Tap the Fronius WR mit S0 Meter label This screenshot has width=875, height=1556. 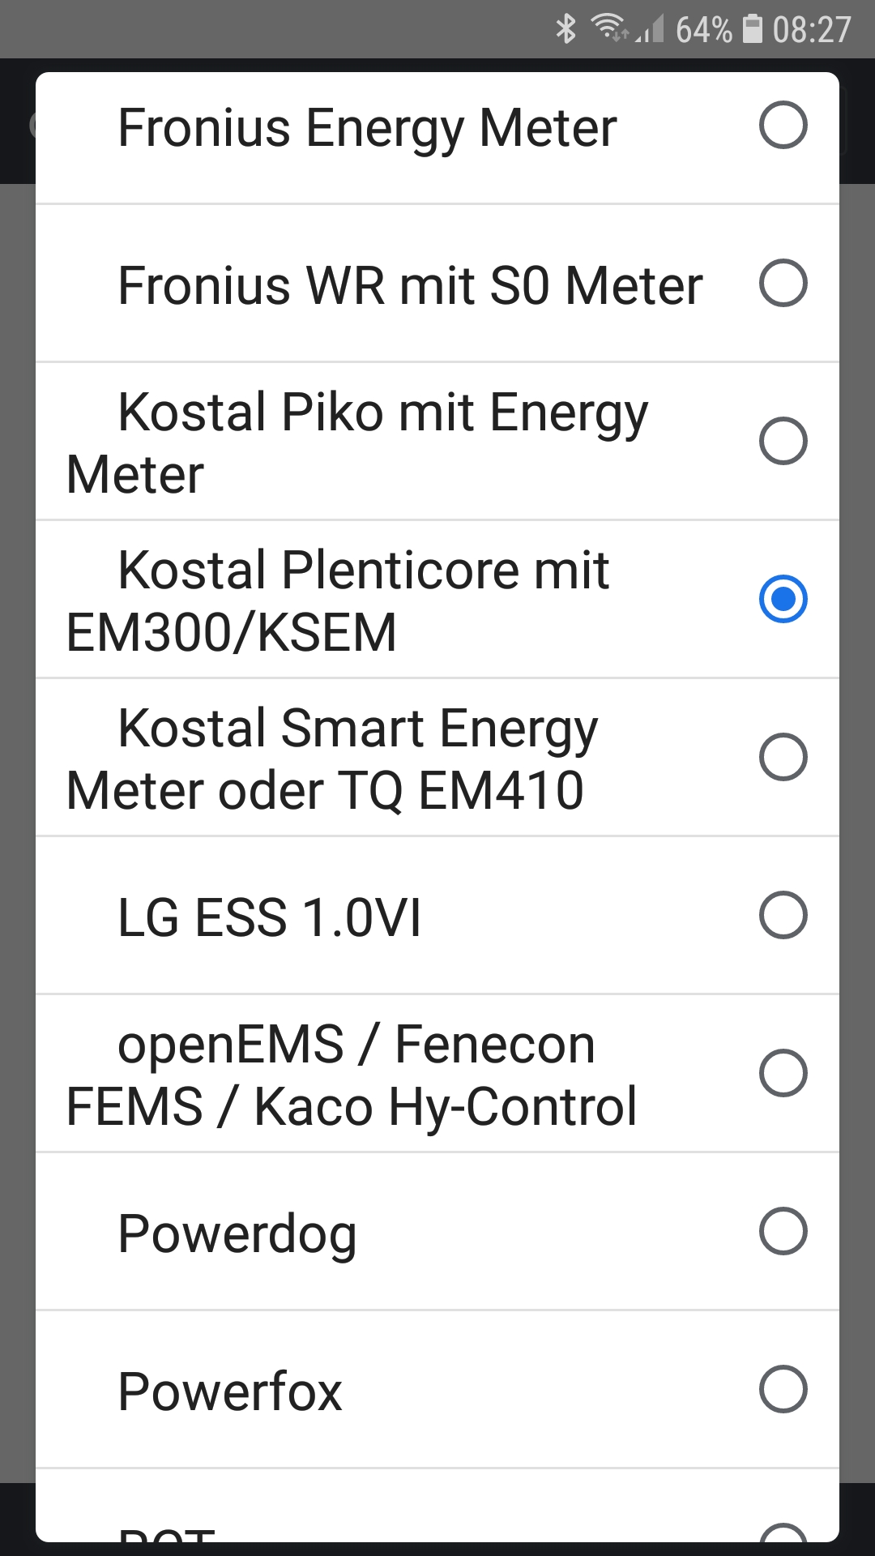coord(410,285)
